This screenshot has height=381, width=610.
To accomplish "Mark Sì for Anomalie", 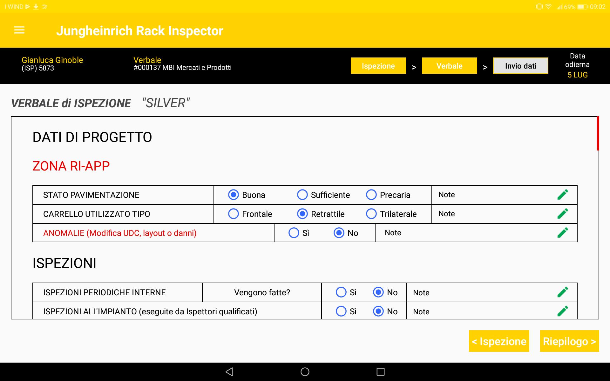I will [x=294, y=233].
